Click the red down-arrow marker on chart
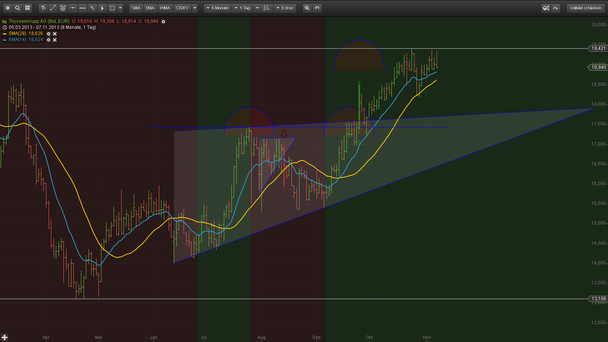This screenshot has width=608, height=342. click(x=284, y=134)
